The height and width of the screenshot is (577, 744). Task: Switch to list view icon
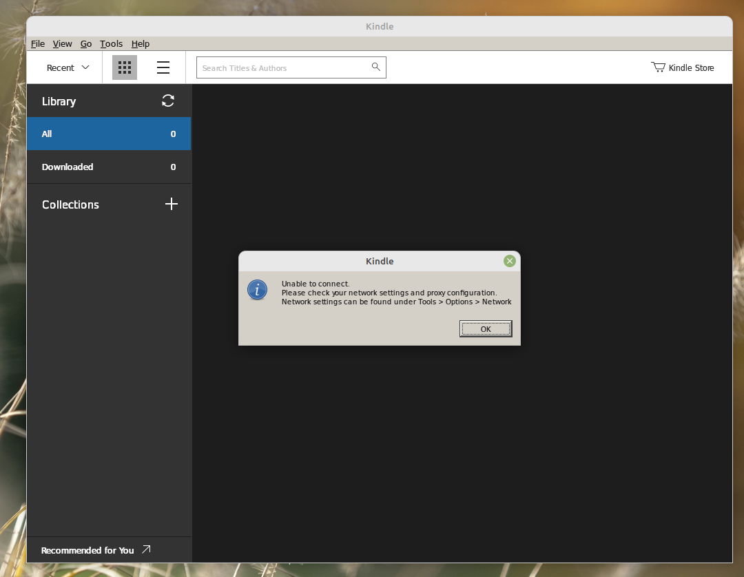click(163, 67)
